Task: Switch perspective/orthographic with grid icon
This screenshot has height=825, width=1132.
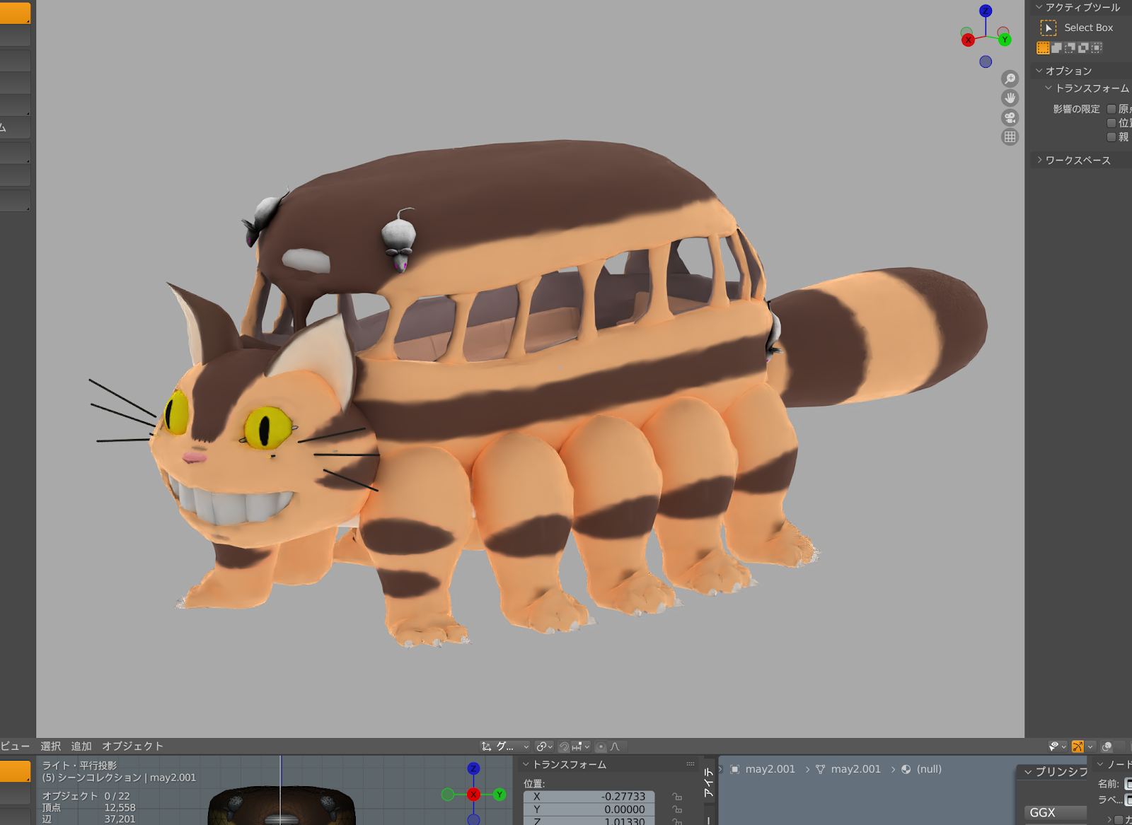Action: pyautogui.click(x=1010, y=137)
